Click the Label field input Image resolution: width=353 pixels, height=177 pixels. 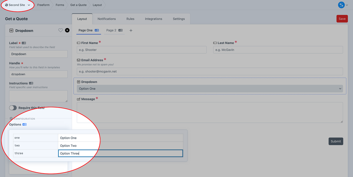pos(38,54)
